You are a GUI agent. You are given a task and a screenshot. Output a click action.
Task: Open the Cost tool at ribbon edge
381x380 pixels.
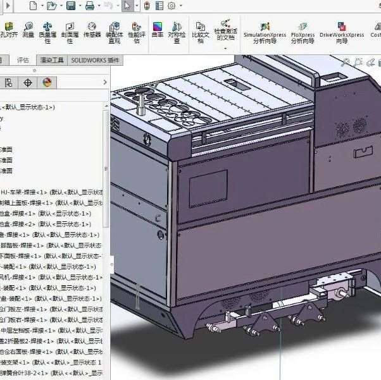376,30
